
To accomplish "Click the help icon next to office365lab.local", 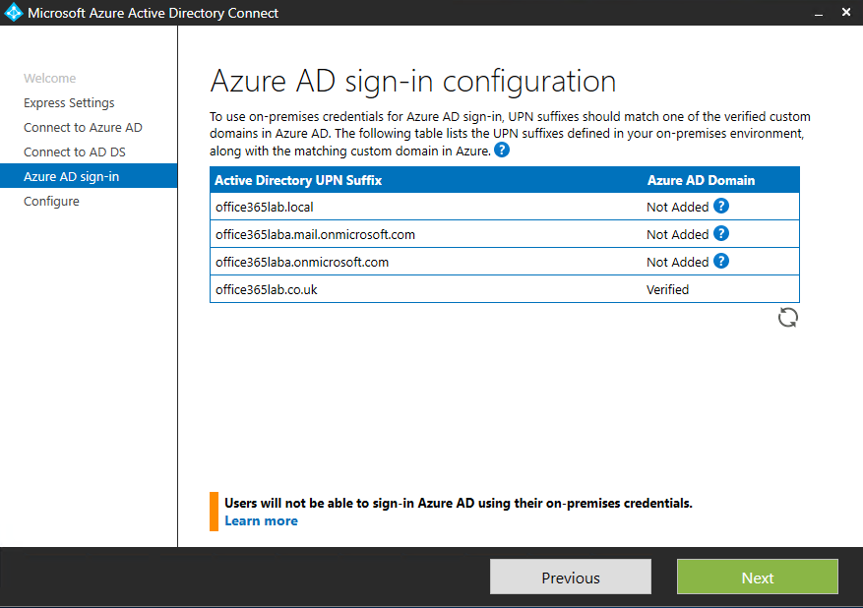I will point(721,207).
